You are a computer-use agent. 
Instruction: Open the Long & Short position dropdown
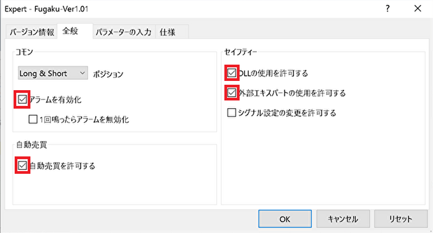52,73
